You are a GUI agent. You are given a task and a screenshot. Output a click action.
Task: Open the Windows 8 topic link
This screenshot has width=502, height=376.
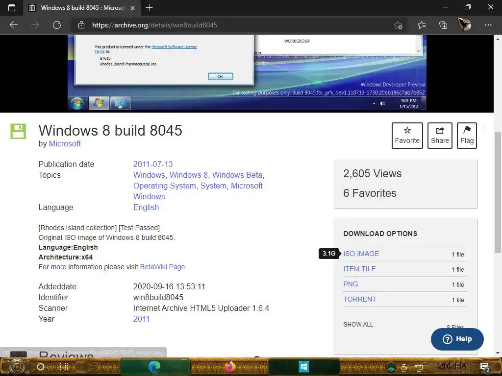point(189,175)
